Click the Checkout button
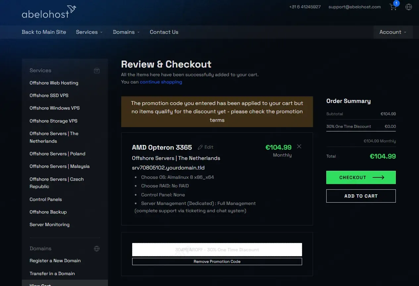 [x=361, y=177]
